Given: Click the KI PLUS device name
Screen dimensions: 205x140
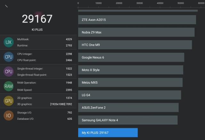Looking at the screenshot, I should (x=37, y=30).
